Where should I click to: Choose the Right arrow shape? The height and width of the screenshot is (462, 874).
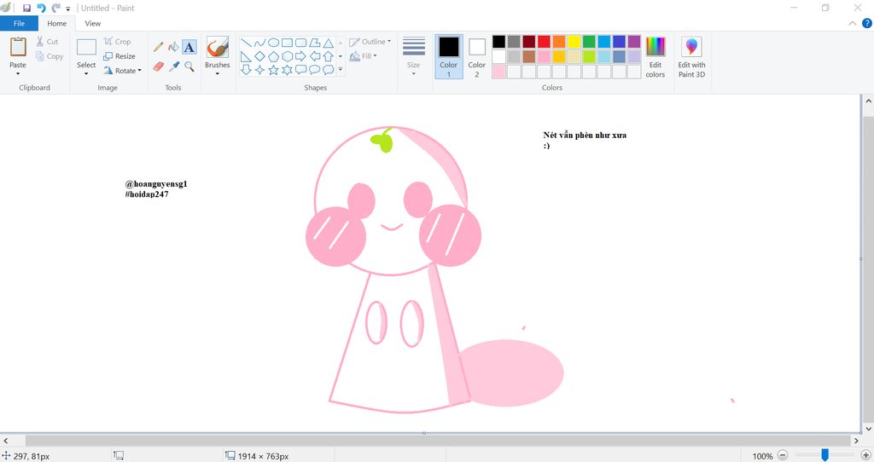pyautogui.click(x=301, y=56)
